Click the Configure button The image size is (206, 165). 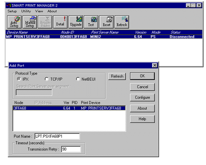(143, 97)
